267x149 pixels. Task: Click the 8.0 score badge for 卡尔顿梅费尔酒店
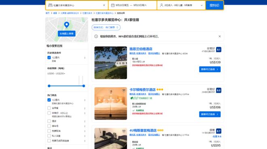218,90
